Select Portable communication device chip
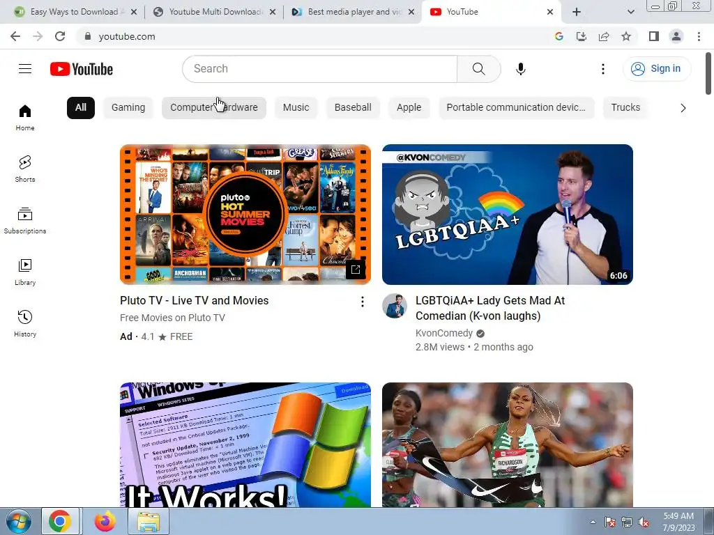This screenshot has height=535, width=714. (x=516, y=108)
